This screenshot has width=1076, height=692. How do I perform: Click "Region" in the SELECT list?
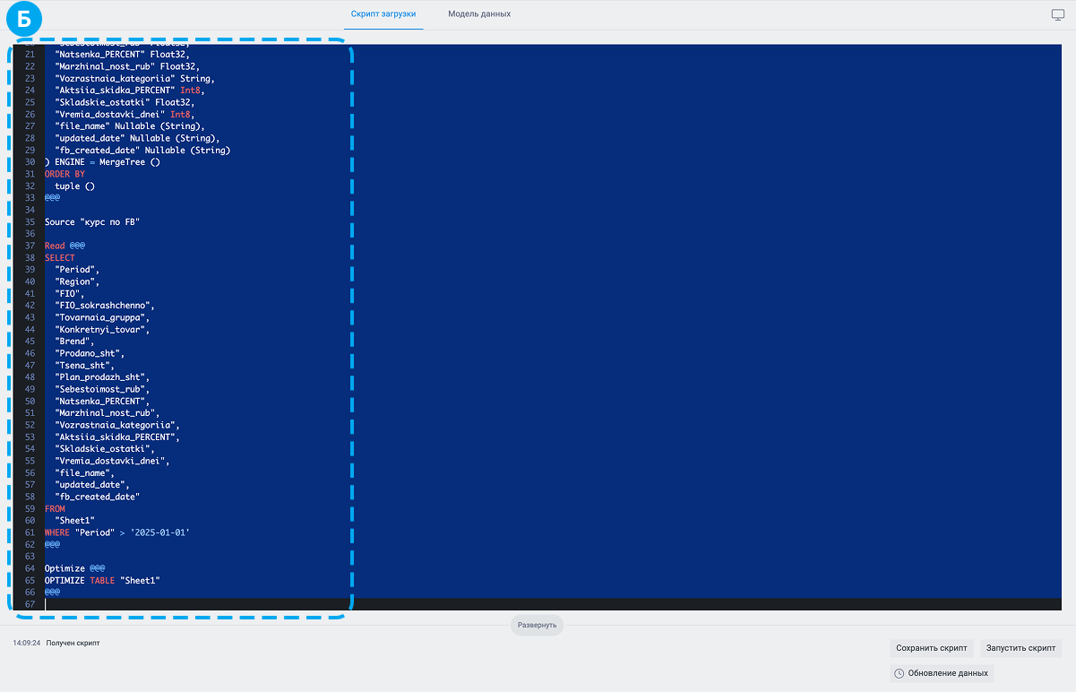click(77, 281)
